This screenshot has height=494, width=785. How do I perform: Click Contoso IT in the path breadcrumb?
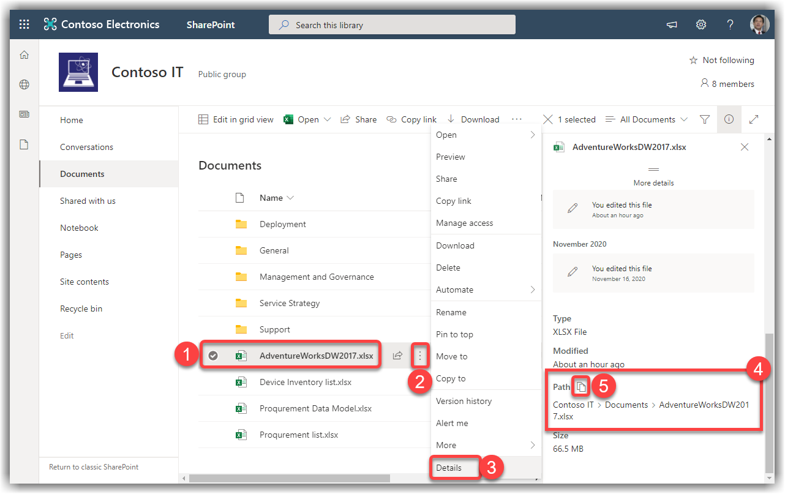(x=573, y=405)
